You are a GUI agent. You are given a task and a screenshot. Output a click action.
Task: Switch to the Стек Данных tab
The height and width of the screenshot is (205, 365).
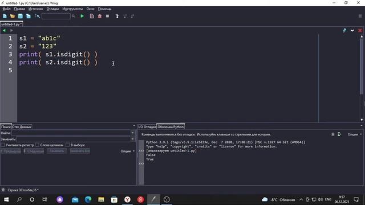[x=22, y=127]
